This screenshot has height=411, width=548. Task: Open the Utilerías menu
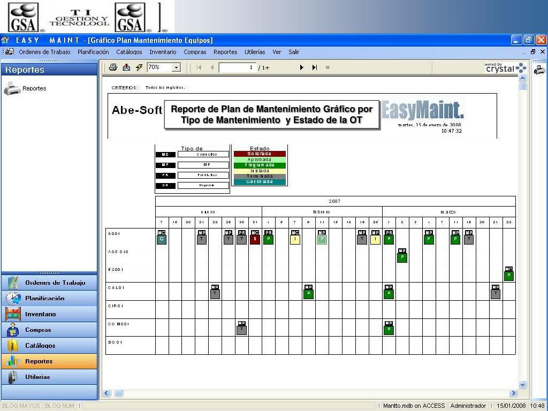[x=255, y=52]
